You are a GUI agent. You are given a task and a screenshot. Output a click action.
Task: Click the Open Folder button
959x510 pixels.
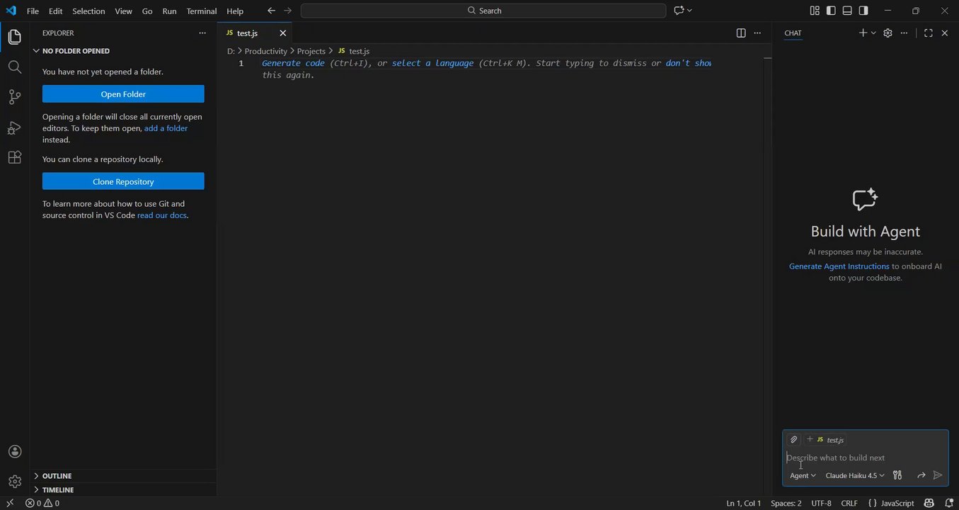click(123, 94)
